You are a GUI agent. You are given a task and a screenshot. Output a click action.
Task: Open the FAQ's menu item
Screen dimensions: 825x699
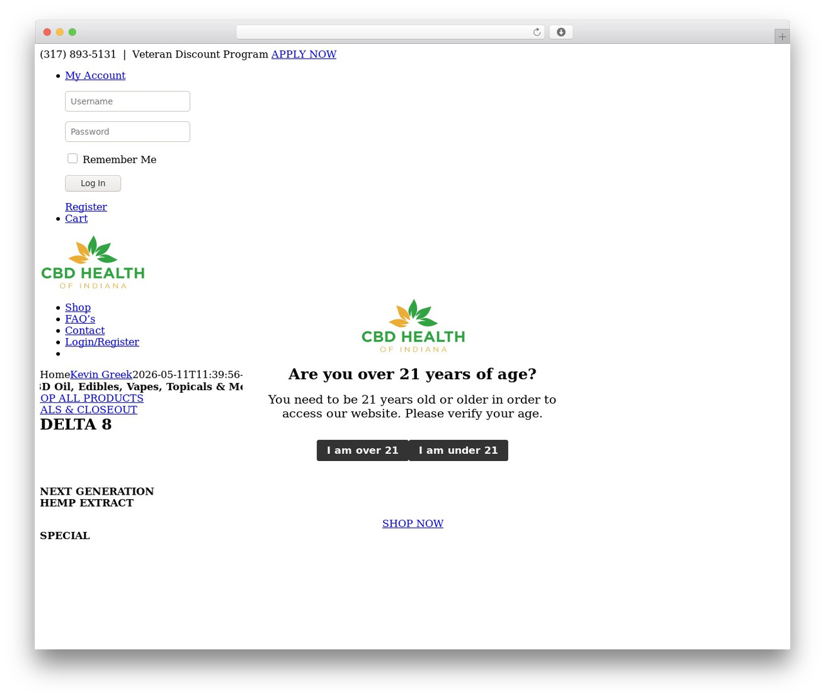coord(80,319)
